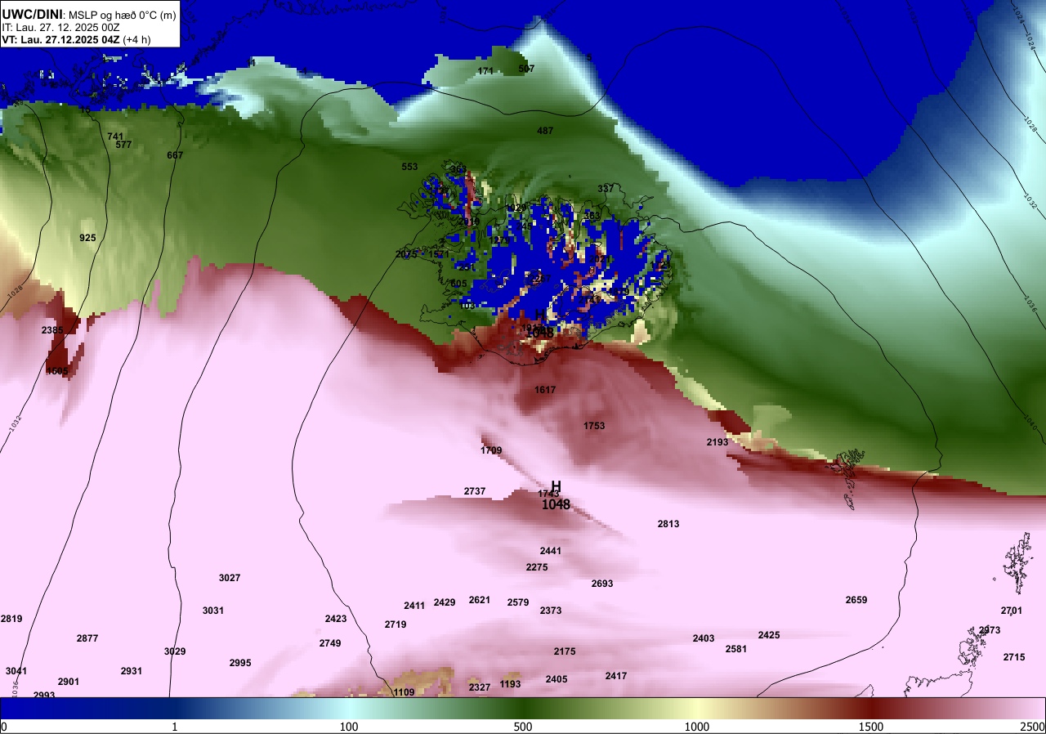Click the 1000 tick on the color legend
The width and height of the screenshot is (1046, 734).
point(696,727)
